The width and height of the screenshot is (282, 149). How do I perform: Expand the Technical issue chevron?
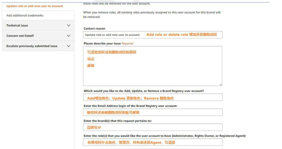(68, 26)
